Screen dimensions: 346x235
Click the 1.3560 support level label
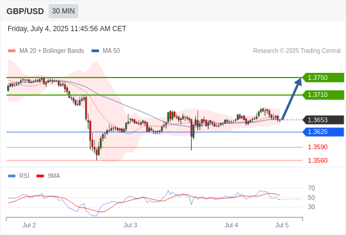point(318,160)
